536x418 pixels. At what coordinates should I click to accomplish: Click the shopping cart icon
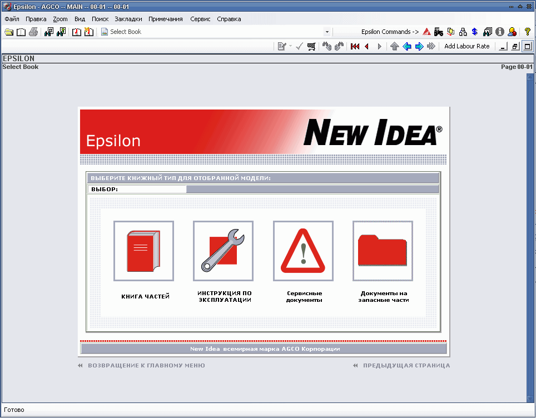(312, 46)
